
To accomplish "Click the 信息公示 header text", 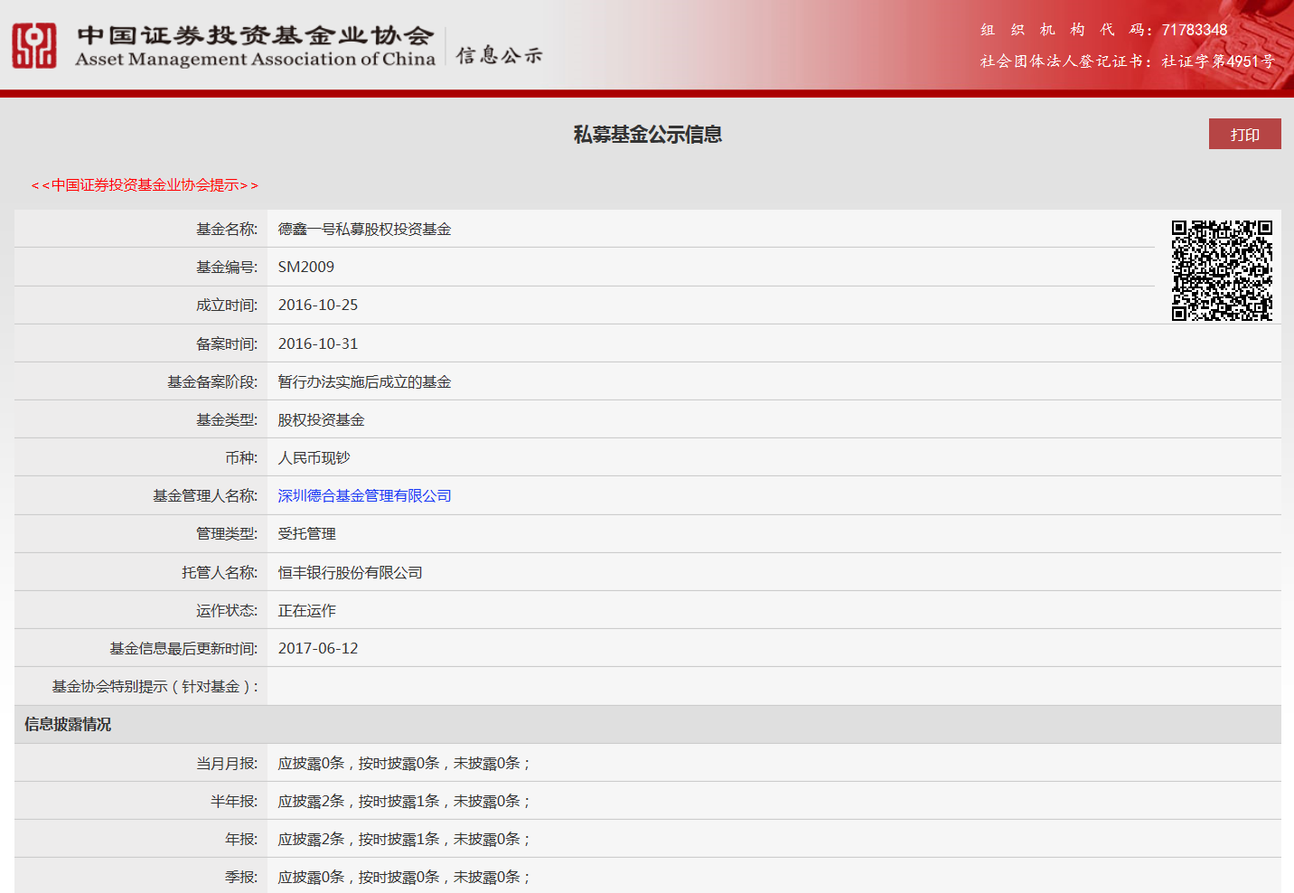I will pyautogui.click(x=499, y=55).
